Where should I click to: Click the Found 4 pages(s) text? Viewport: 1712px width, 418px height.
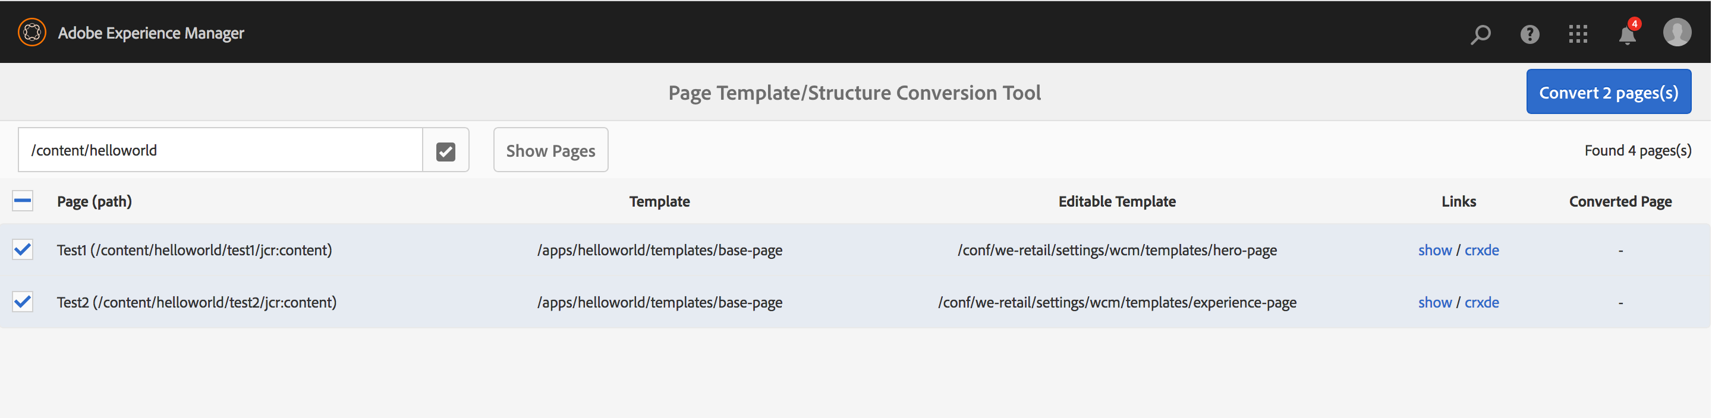coord(1638,151)
